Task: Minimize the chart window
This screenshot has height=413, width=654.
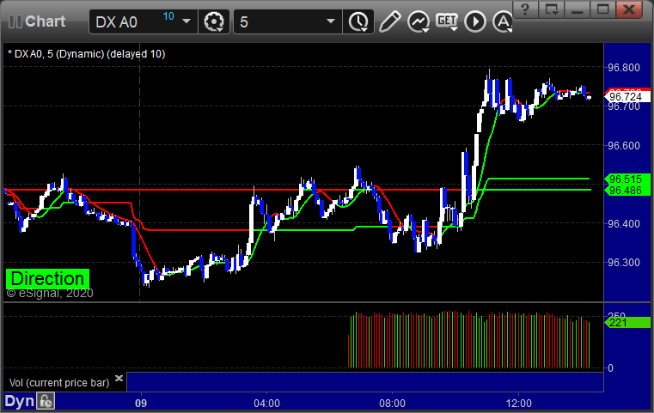Action: click(577, 9)
